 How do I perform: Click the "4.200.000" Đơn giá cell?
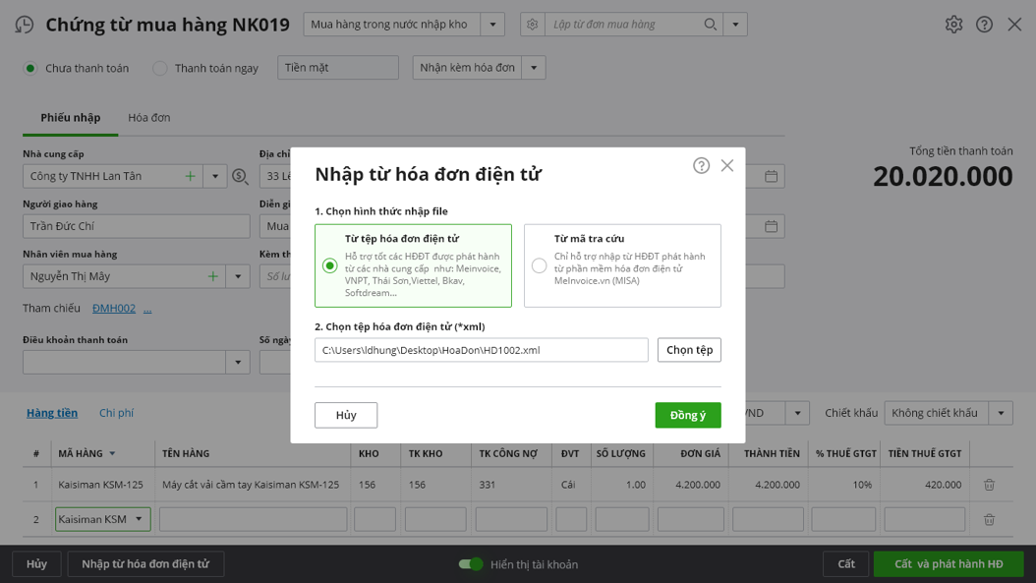tap(698, 485)
